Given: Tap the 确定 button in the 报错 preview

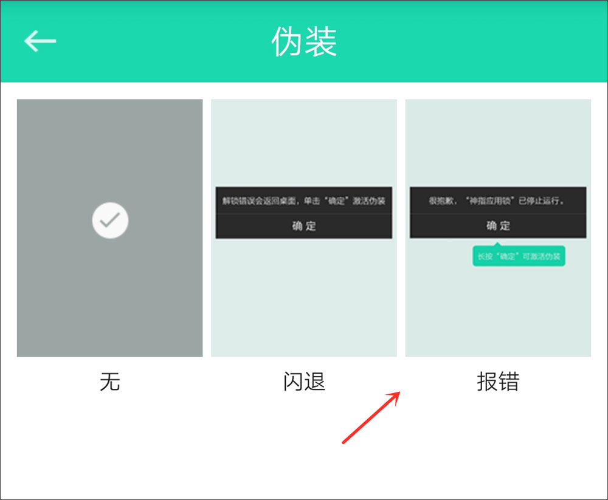Looking at the screenshot, I should (498, 225).
